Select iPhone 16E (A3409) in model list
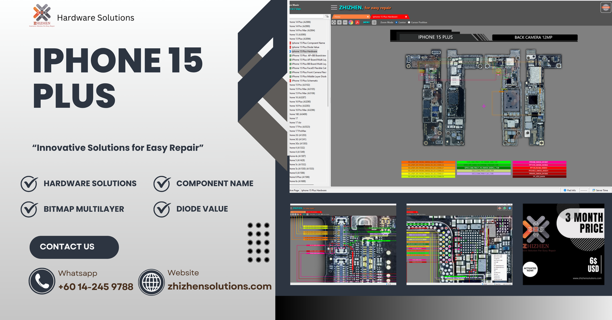The width and height of the screenshot is (612, 320). point(299,114)
